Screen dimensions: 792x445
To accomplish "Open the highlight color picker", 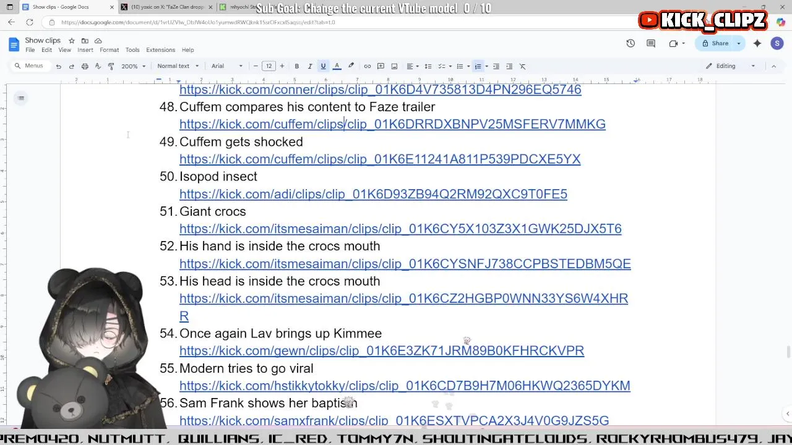I will point(351,66).
